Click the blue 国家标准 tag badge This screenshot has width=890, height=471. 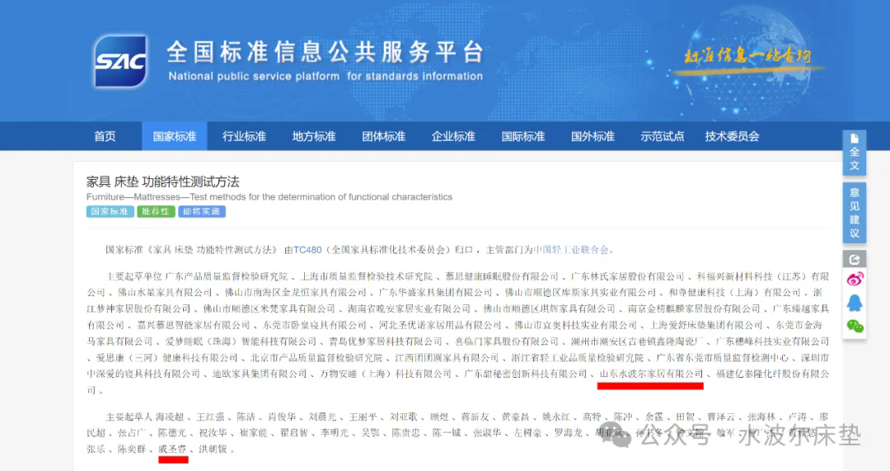point(110,211)
